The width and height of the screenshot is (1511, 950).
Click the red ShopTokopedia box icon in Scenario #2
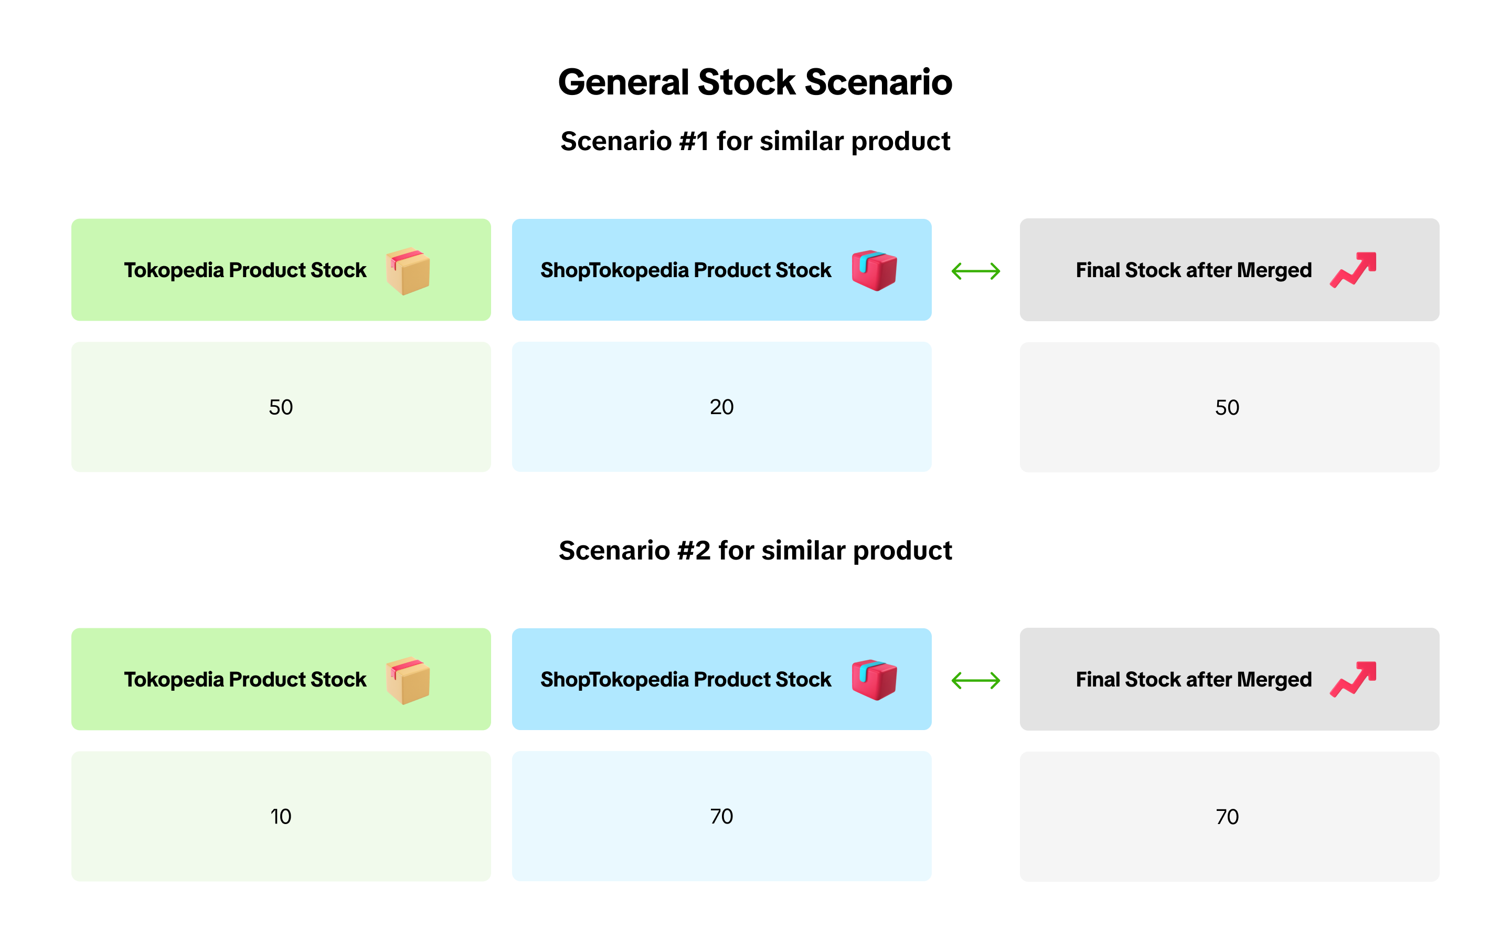tap(874, 679)
